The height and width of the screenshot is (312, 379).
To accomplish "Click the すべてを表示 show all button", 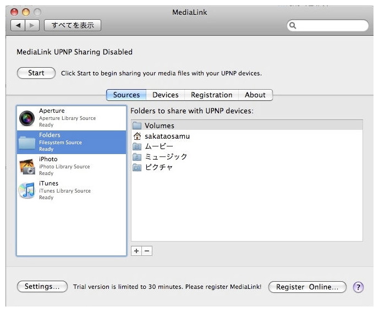I will pos(73,25).
